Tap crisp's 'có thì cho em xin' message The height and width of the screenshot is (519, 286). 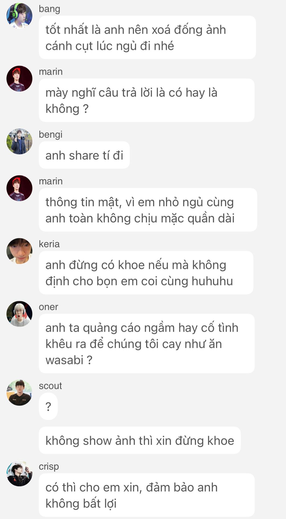(x=147, y=495)
